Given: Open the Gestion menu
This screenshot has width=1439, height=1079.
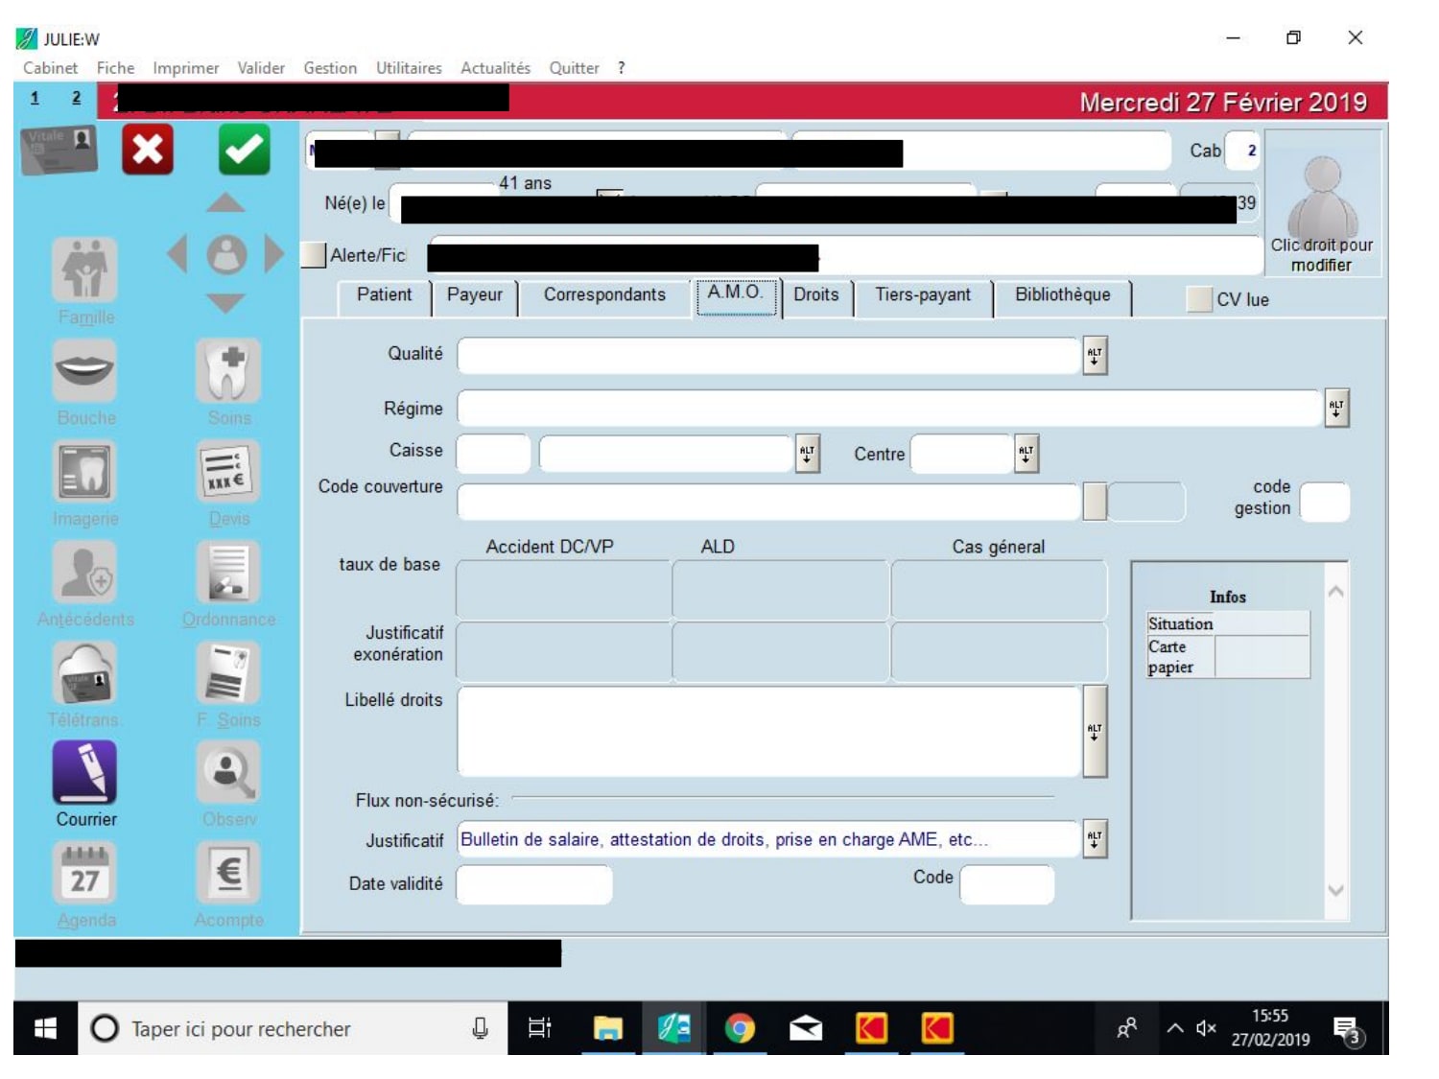Looking at the screenshot, I should (x=330, y=68).
